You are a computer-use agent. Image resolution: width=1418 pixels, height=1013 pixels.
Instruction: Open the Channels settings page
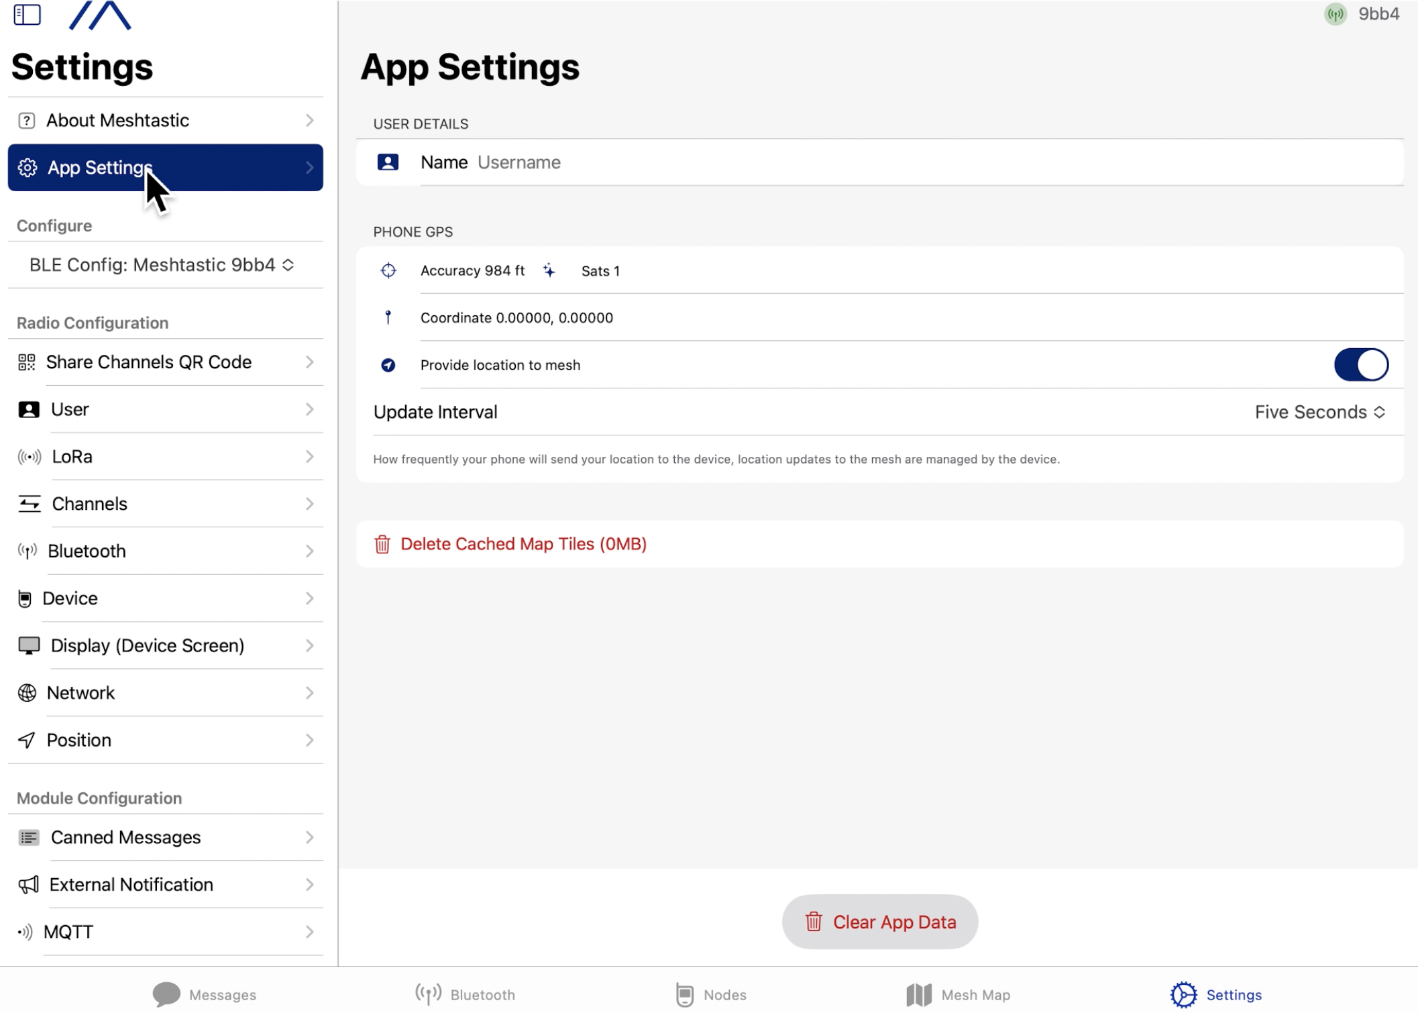[165, 504]
